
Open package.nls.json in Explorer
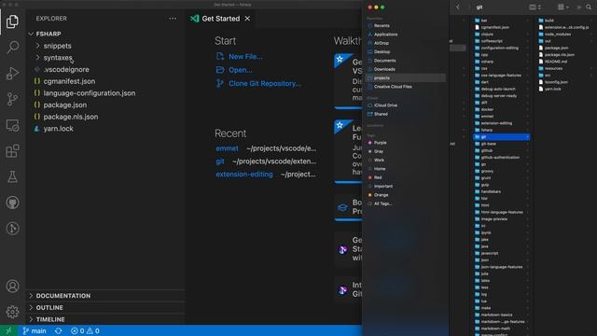tap(71, 117)
